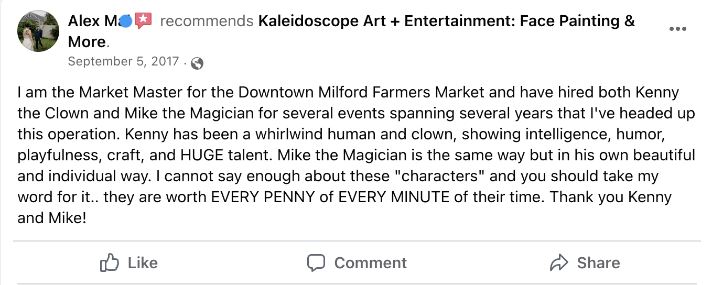This screenshot has height=285, width=712.
Task: Click the "EVERY PENNY" phrase in review
Action: coord(269,198)
